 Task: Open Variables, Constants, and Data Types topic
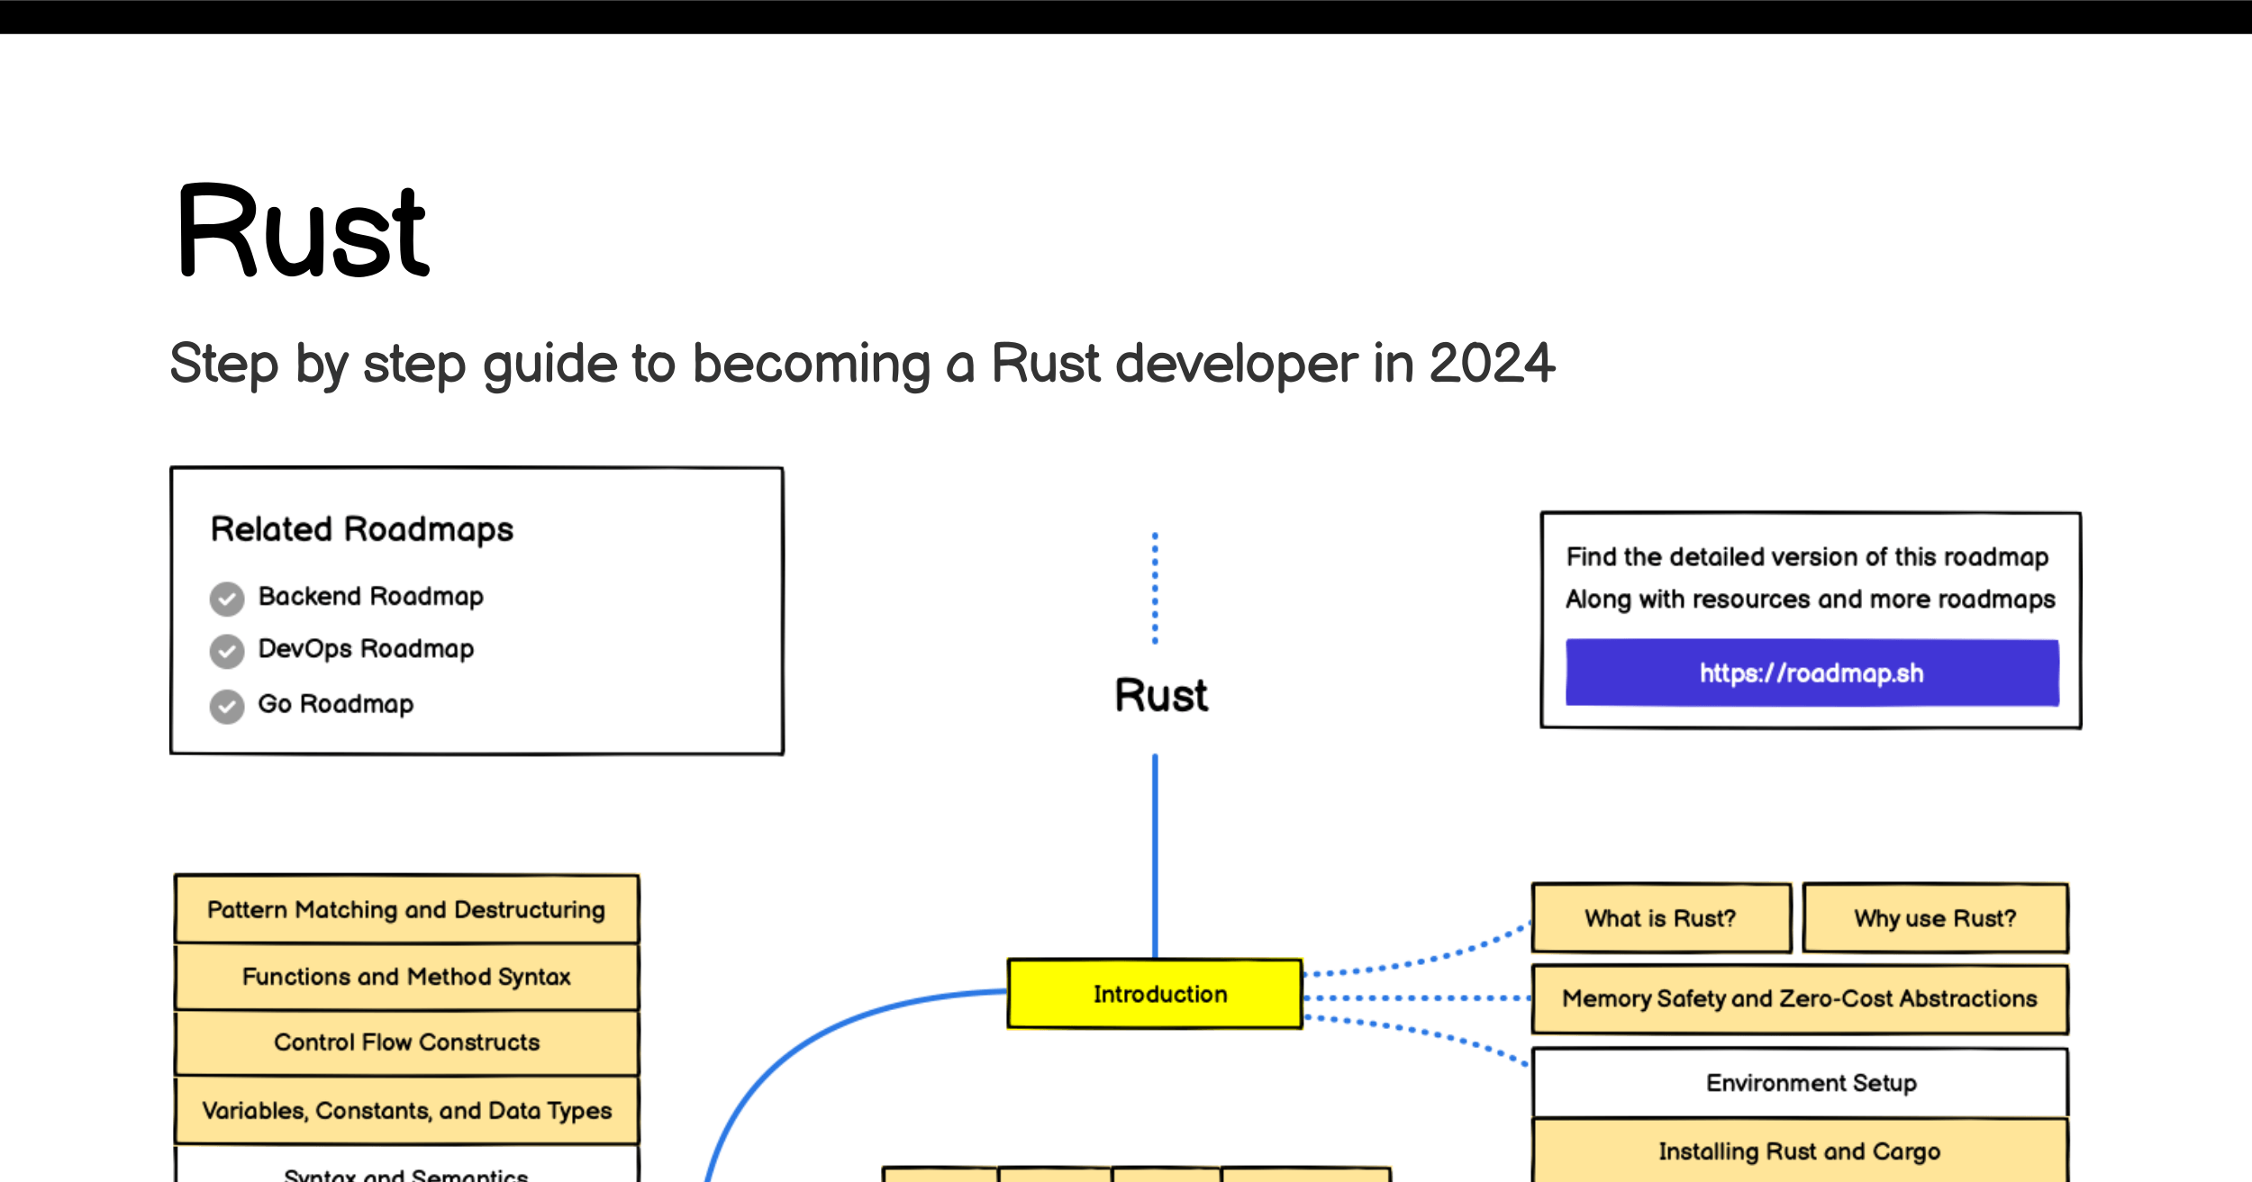click(x=406, y=1111)
